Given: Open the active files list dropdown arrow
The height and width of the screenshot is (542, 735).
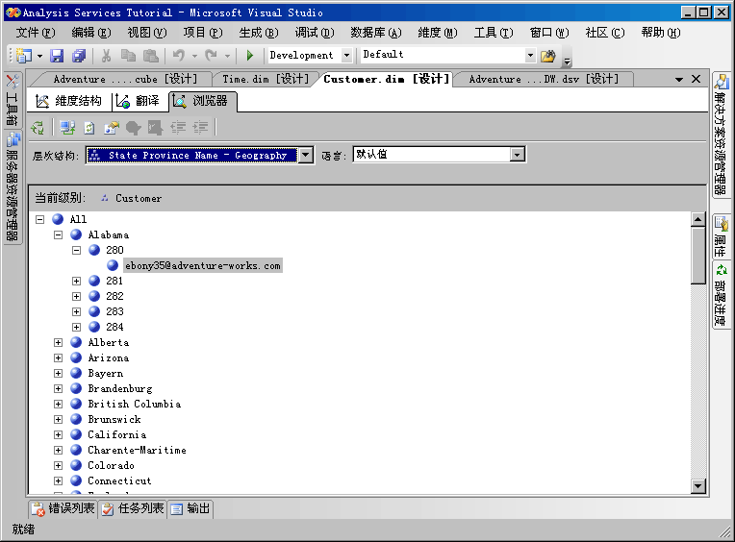Looking at the screenshot, I should pyautogui.click(x=679, y=80).
